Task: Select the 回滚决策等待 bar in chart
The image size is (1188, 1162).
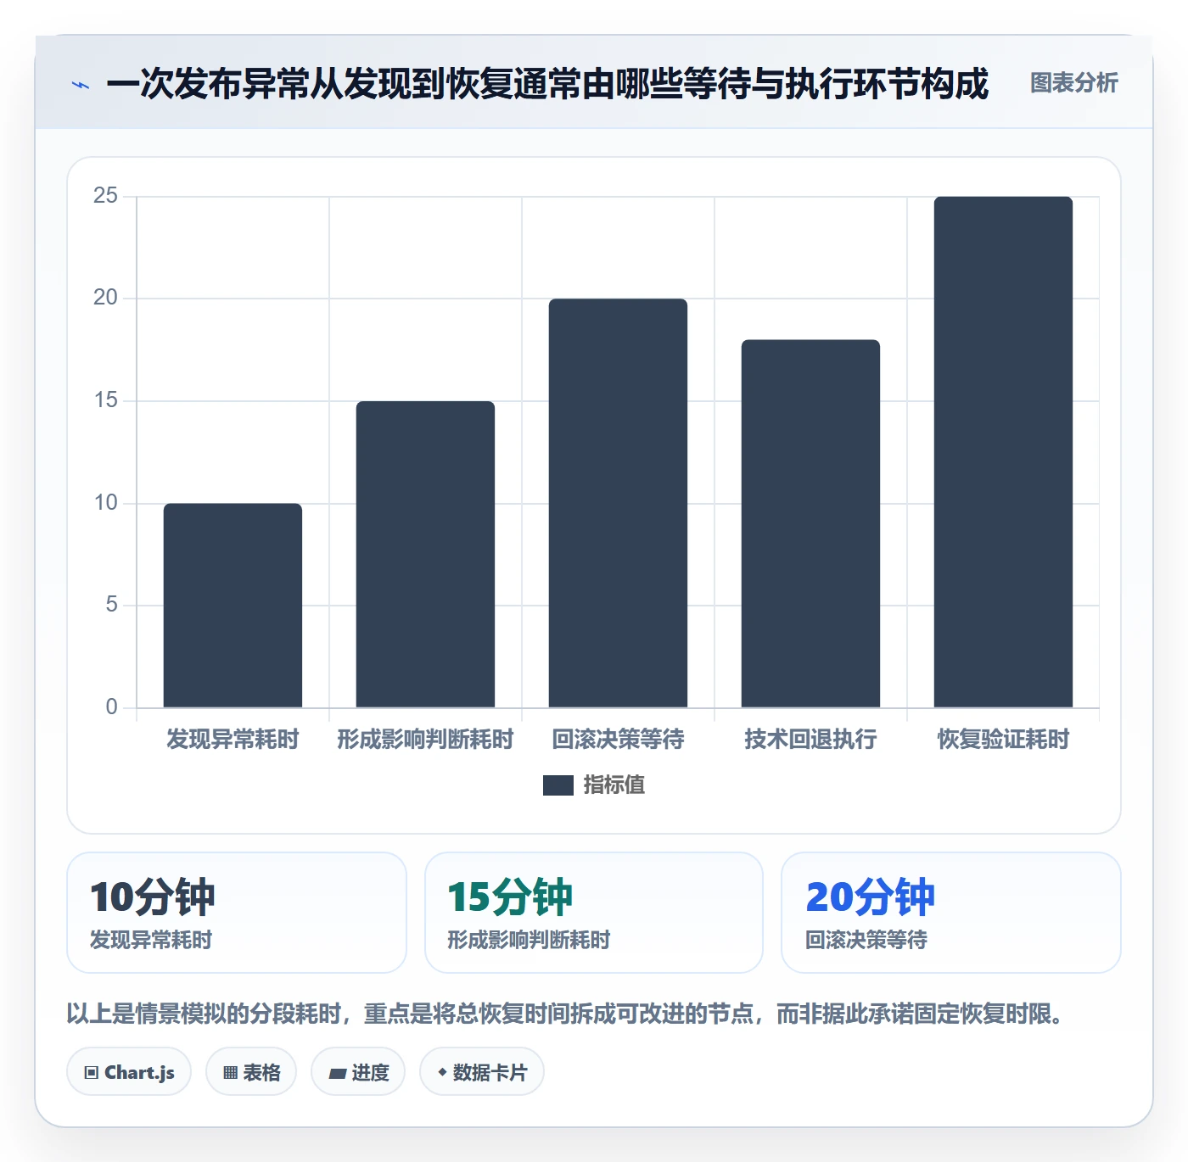Action: (618, 503)
